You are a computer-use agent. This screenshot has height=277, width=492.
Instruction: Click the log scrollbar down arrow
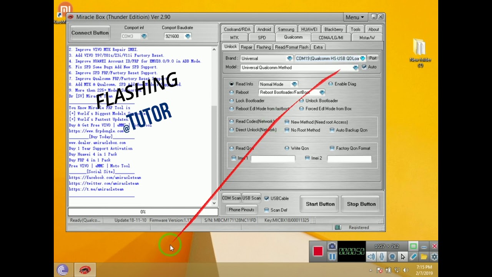[x=214, y=203]
